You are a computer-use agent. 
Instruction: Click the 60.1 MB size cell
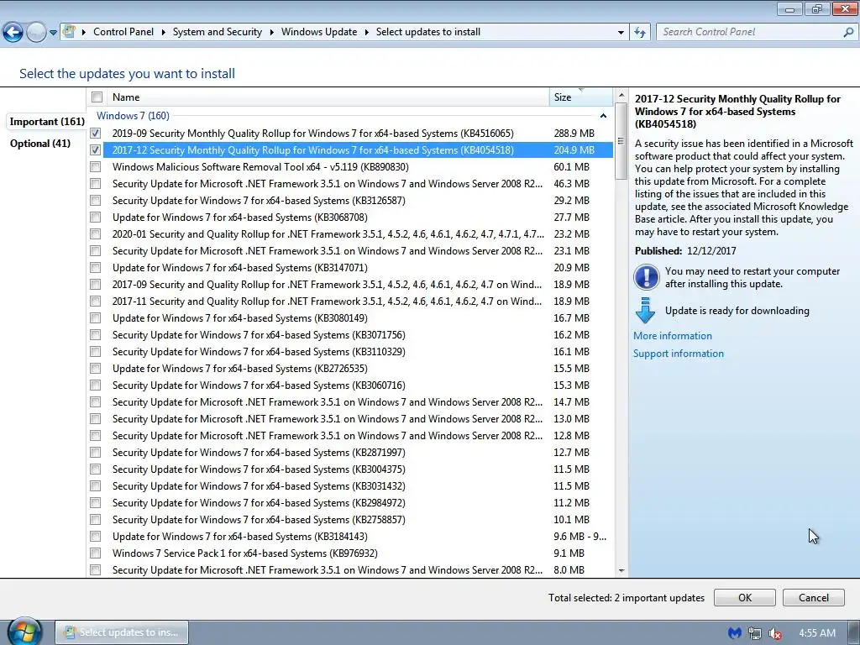[x=571, y=167]
